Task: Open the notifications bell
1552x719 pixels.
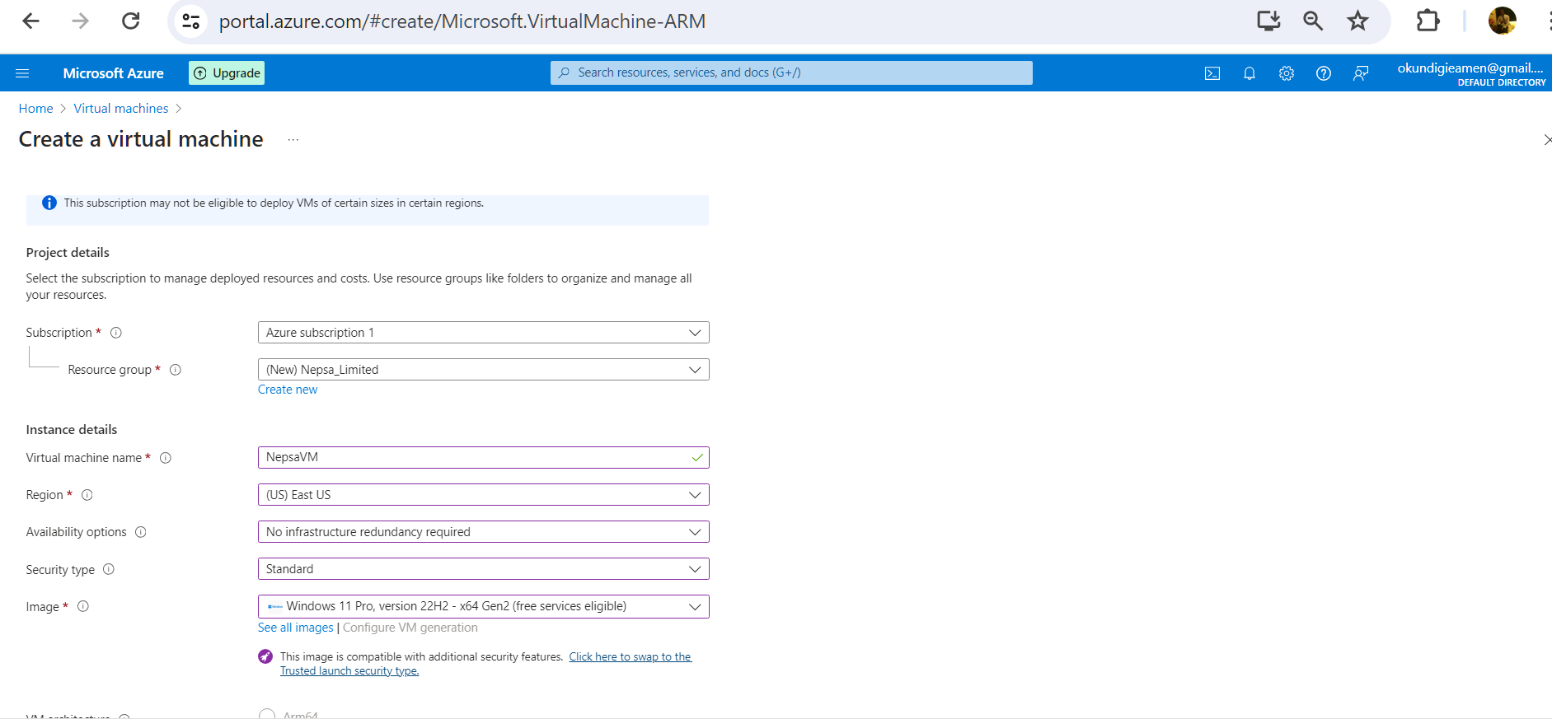Action: coord(1250,73)
